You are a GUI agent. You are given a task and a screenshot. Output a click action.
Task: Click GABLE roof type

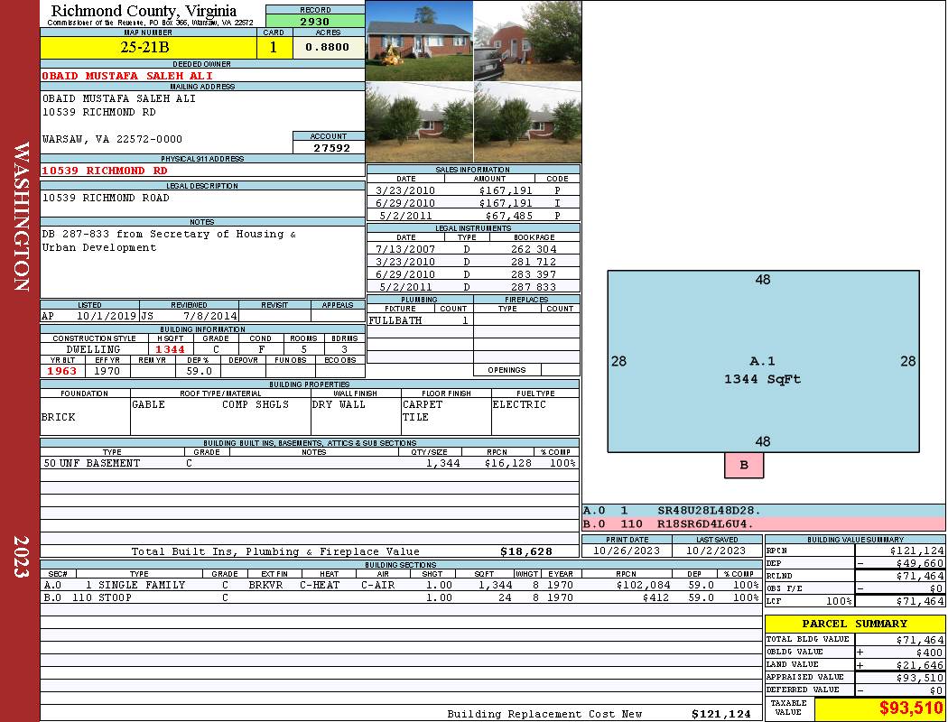[x=149, y=404]
